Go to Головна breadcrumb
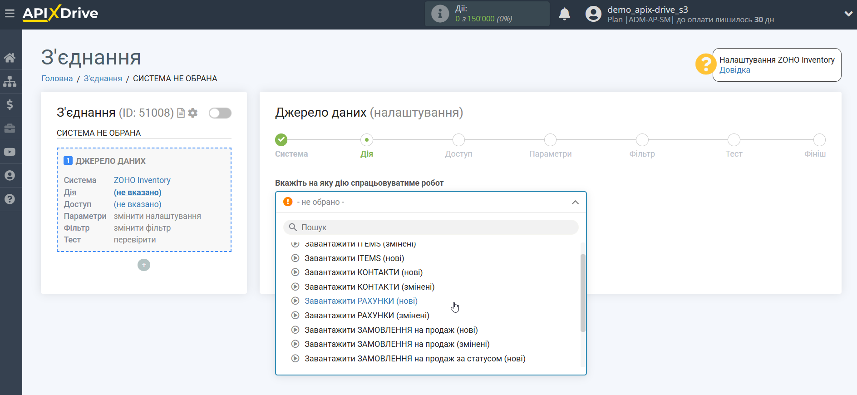The image size is (857, 395). pos(57,79)
